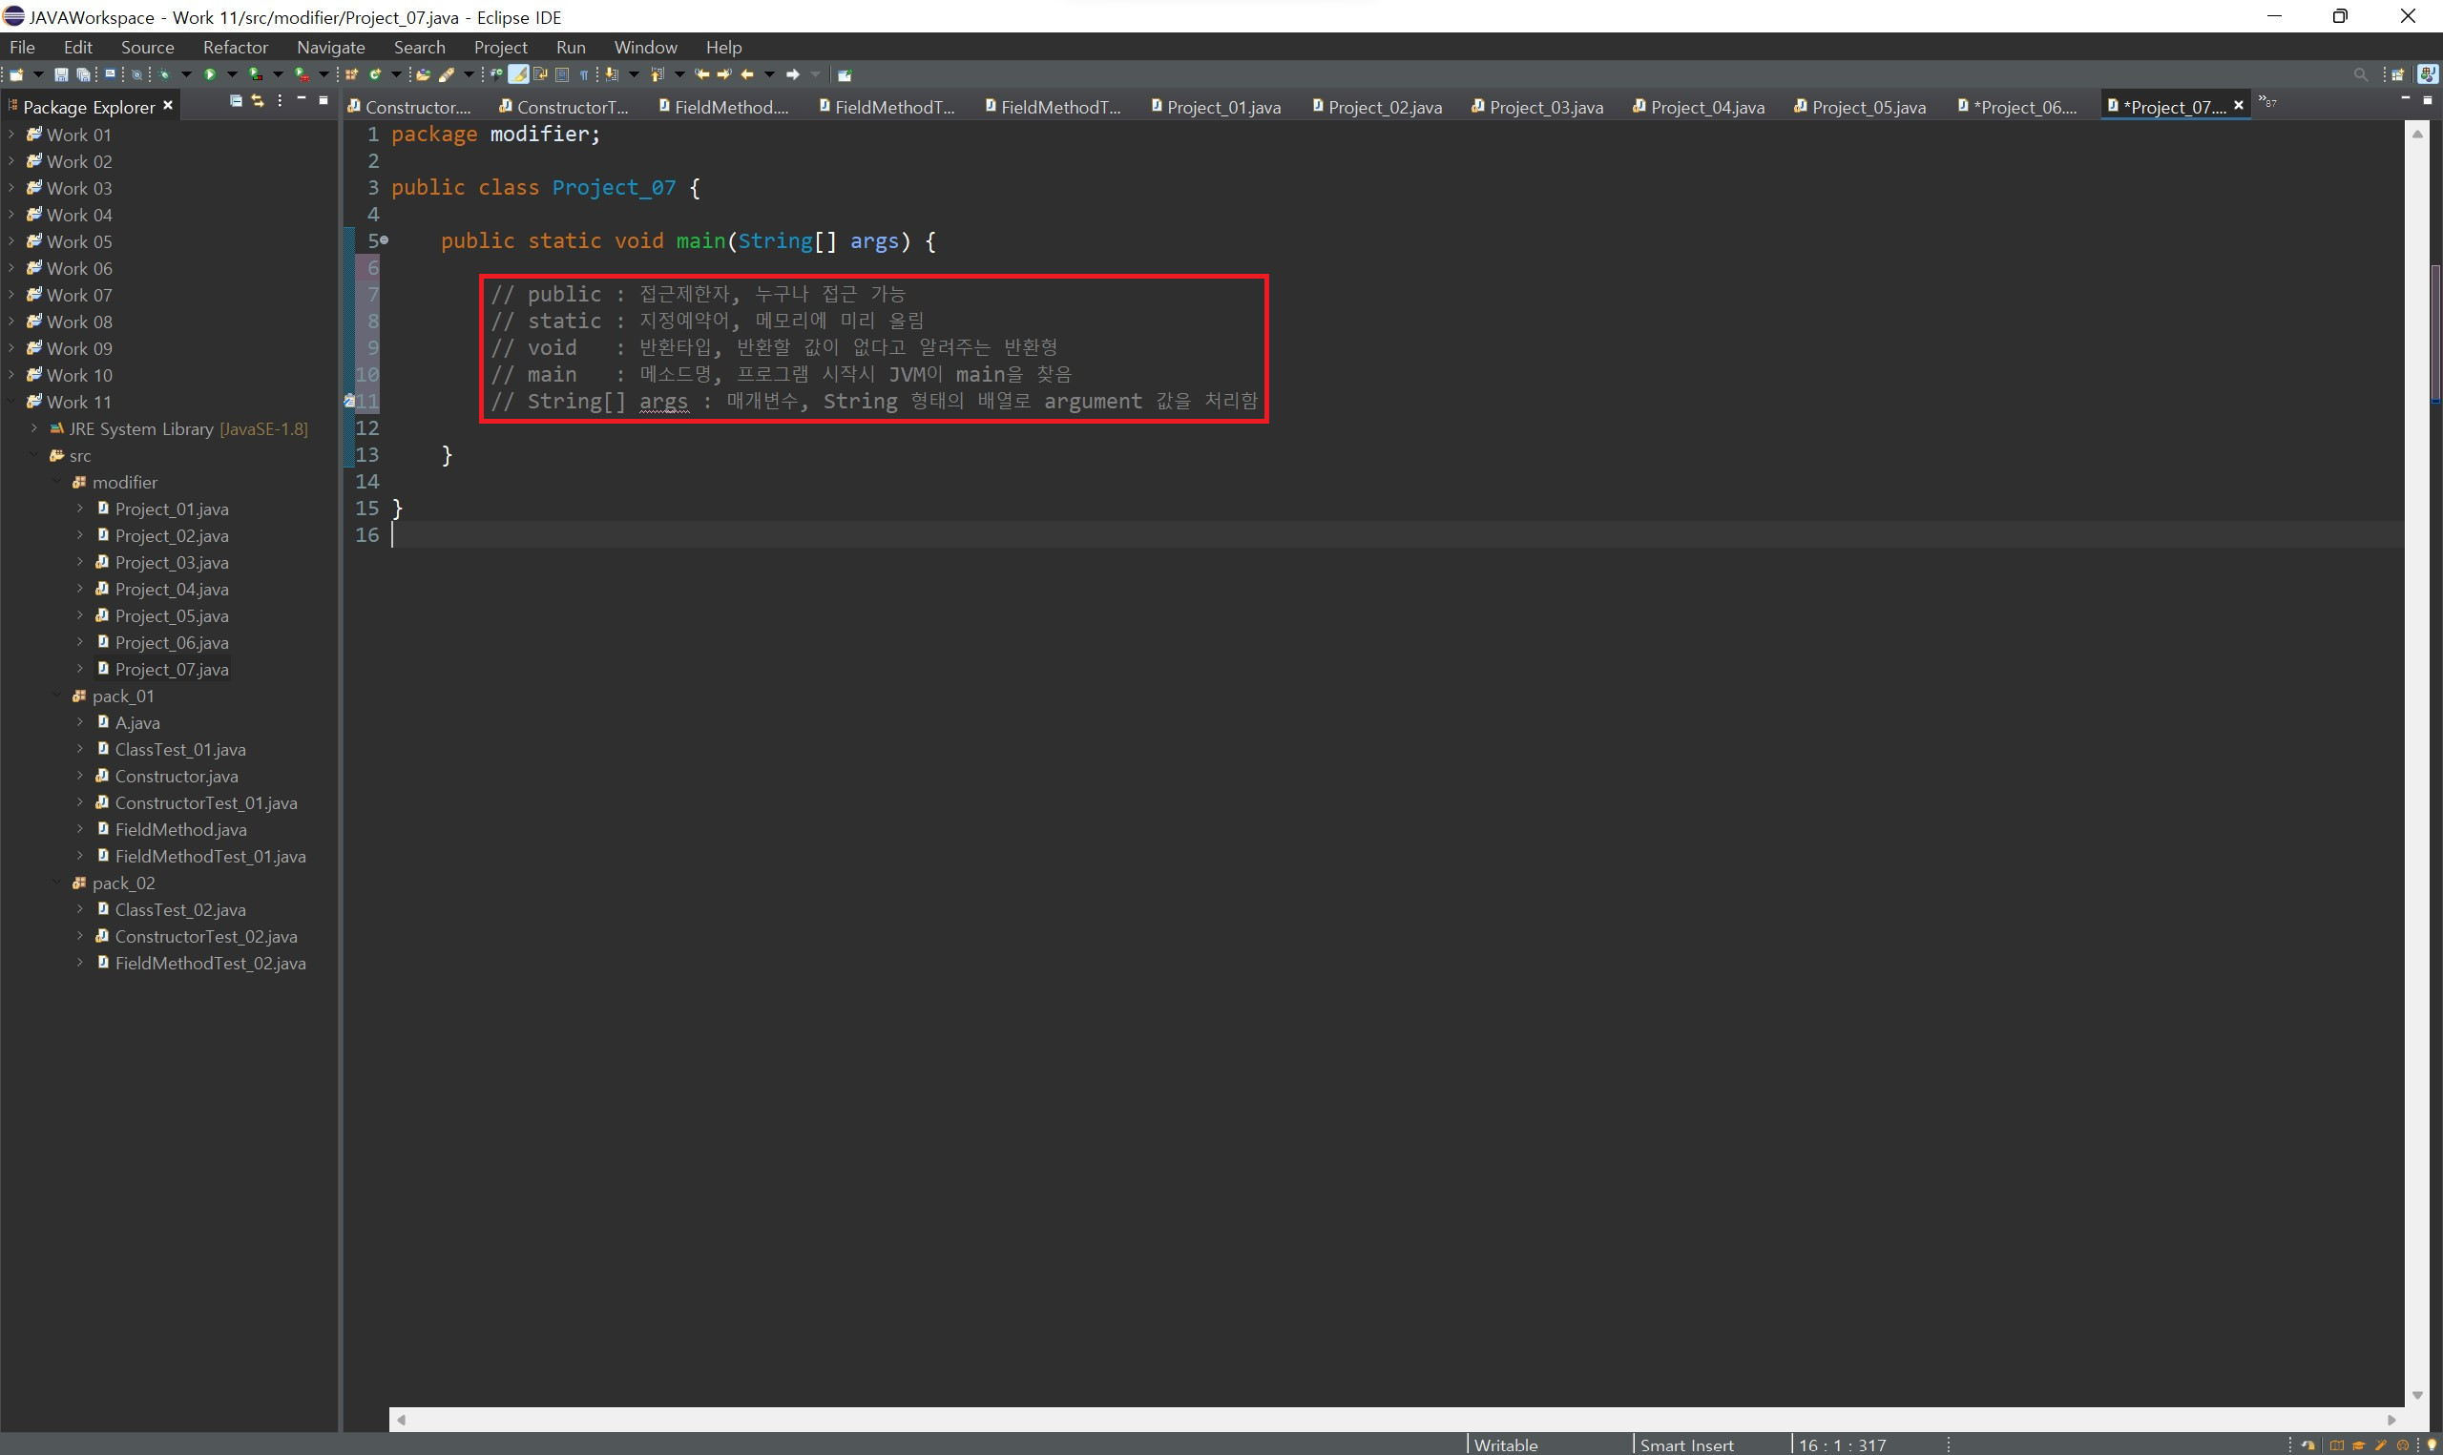
Task: Click Collapse All in Package Explorer
Action: click(x=236, y=101)
